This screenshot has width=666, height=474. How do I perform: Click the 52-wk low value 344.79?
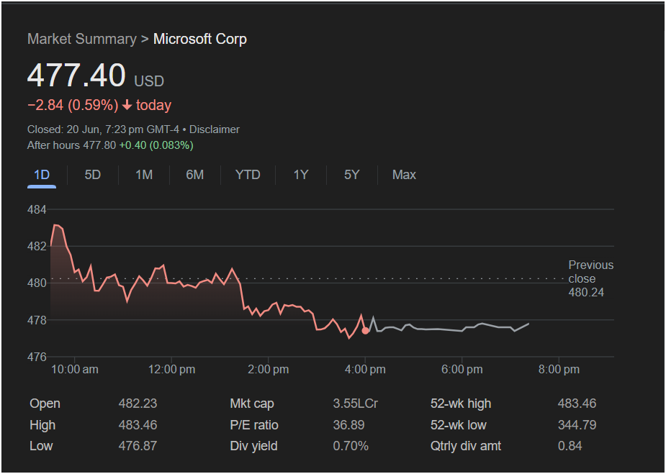click(577, 425)
